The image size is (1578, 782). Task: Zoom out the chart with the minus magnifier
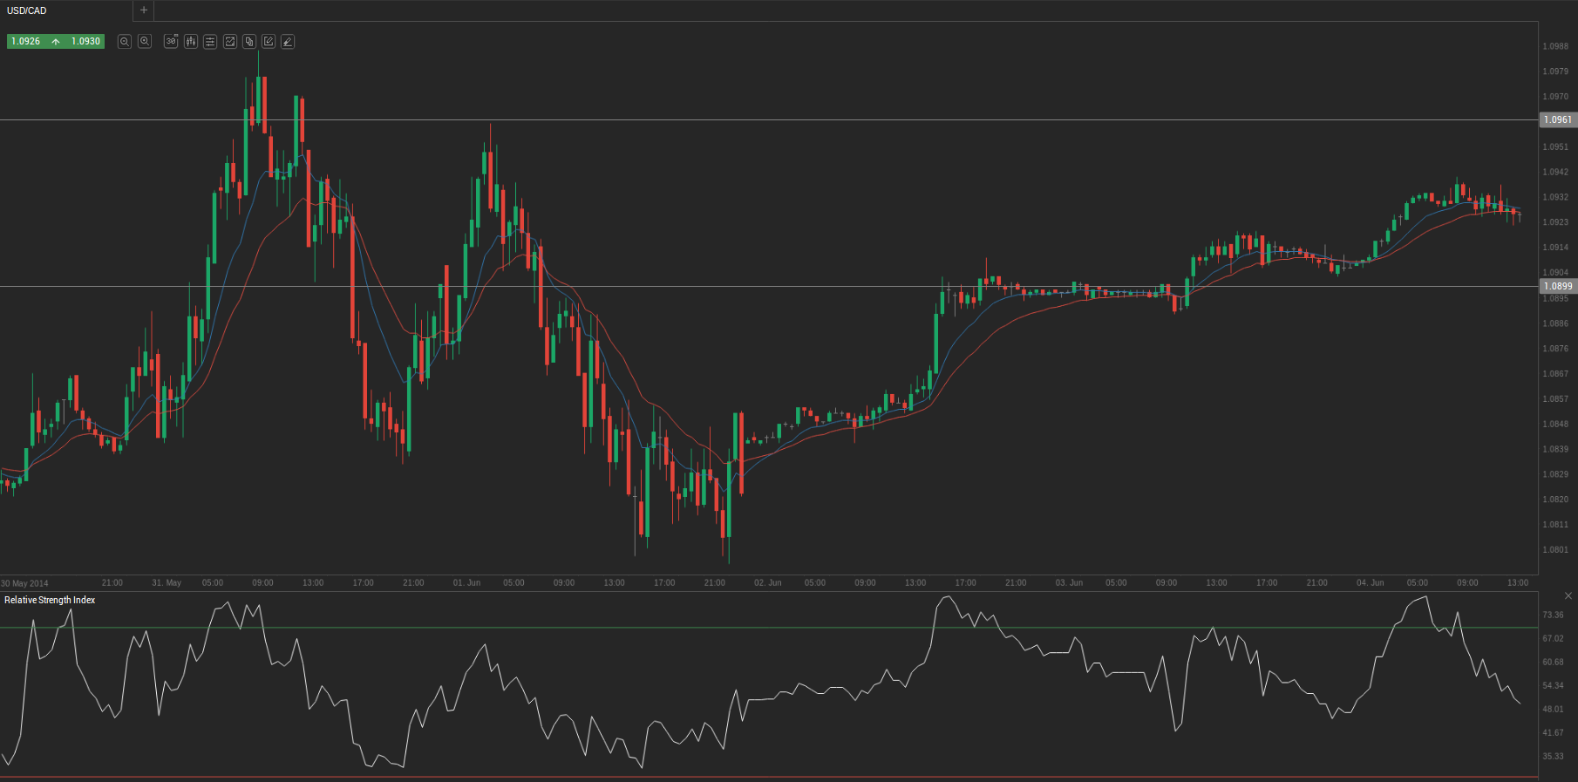(125, 41)
